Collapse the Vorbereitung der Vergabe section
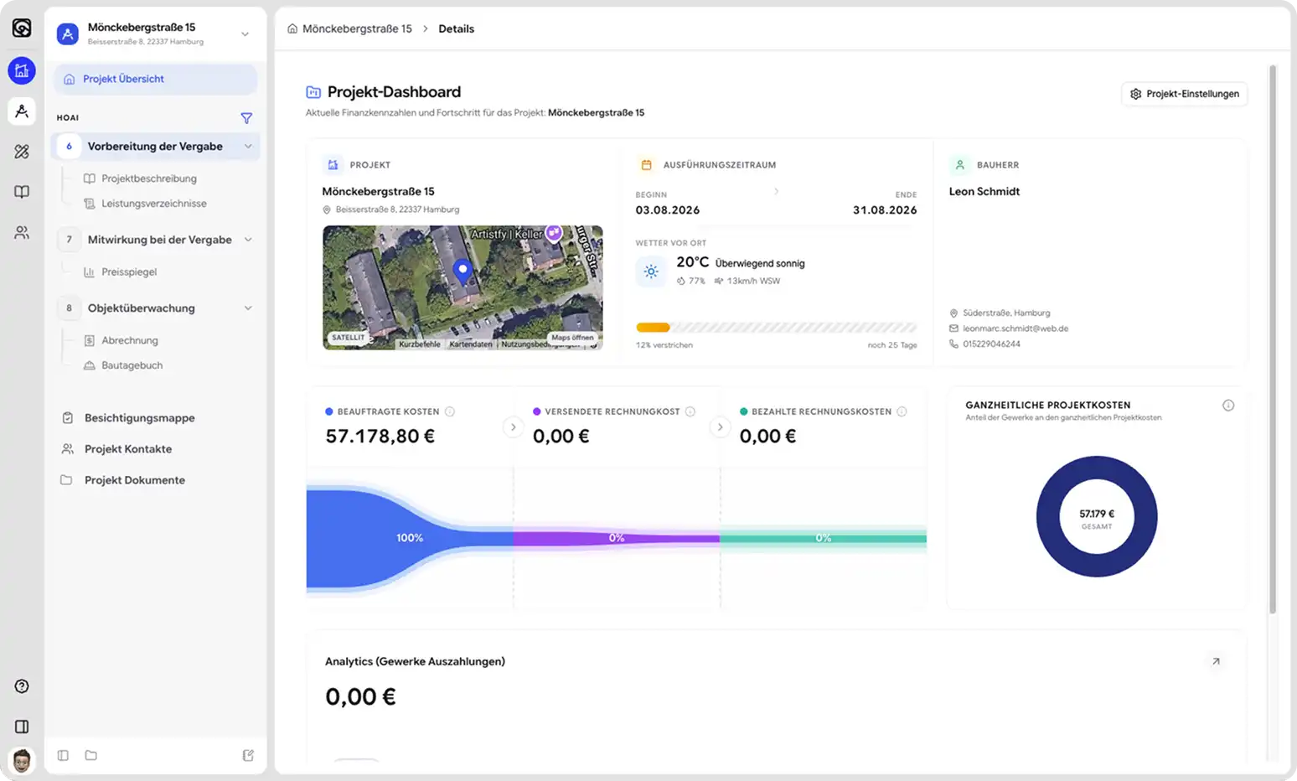This screenshot has width=1297, height=781. [x=248, y=147]
